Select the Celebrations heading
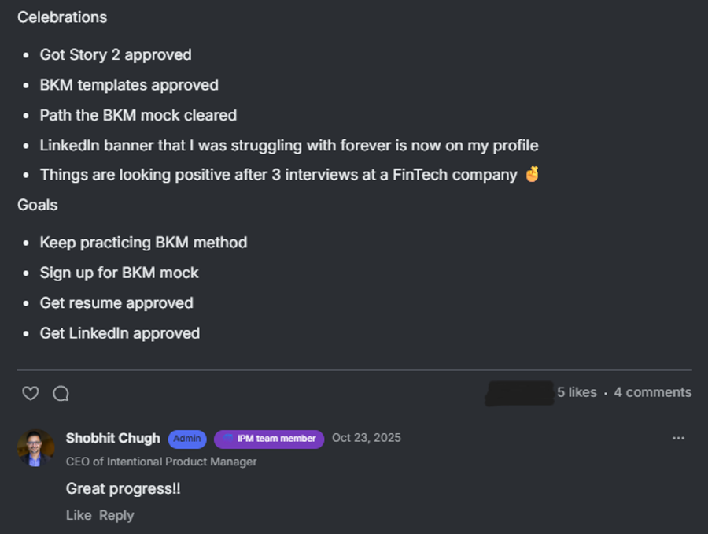The height and width of the screenshot is (534, 708). 61,17
